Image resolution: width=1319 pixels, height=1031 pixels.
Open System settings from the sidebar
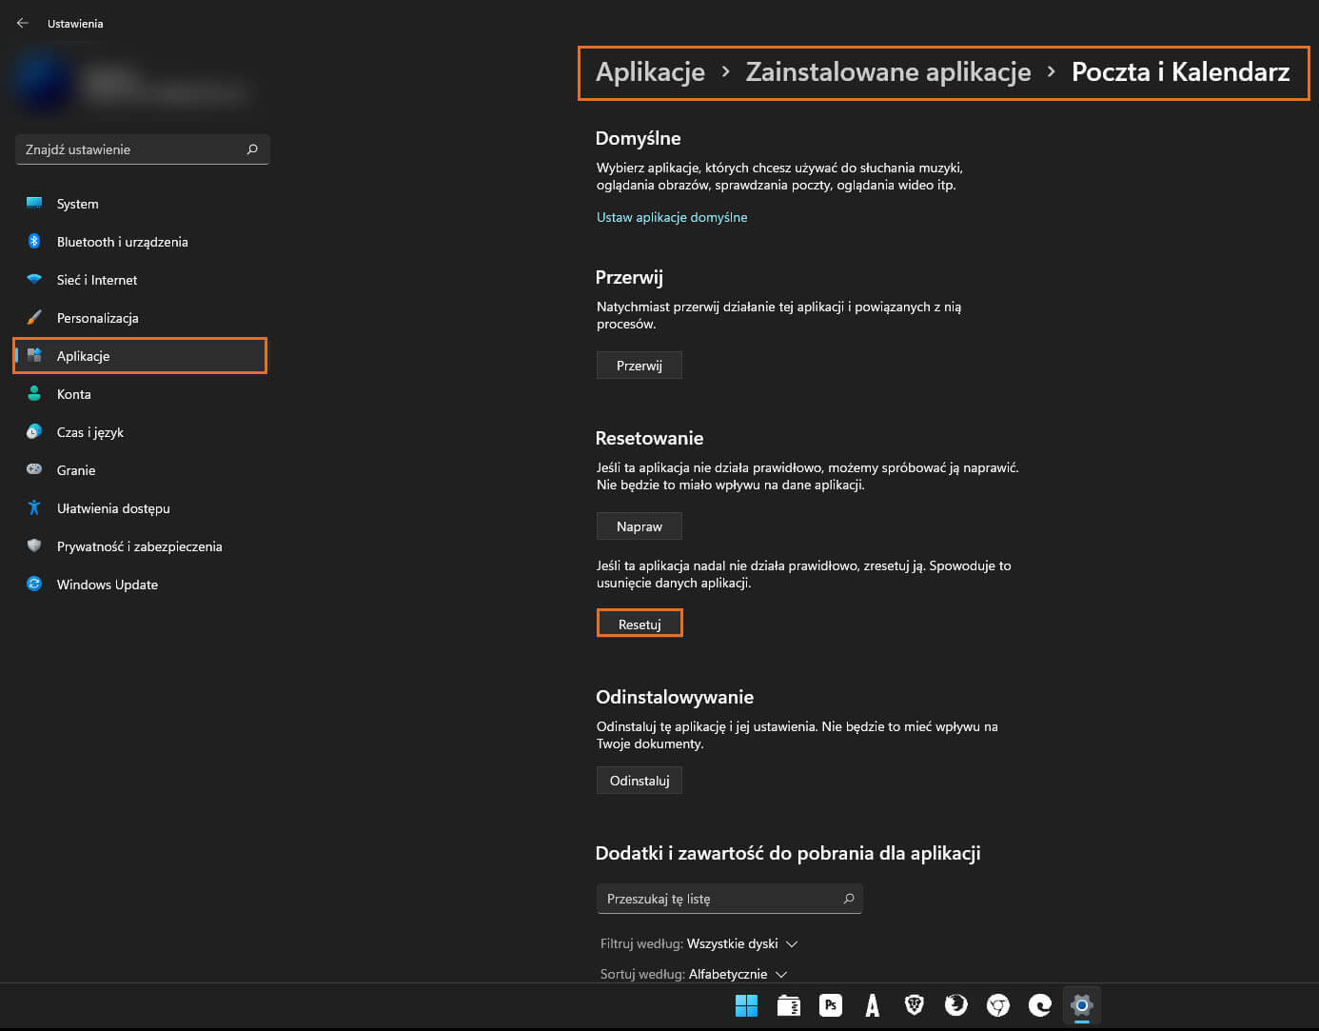pos(142,204)
